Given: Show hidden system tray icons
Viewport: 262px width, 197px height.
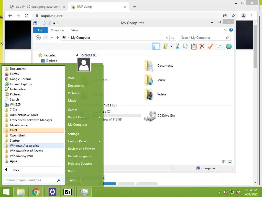Looking at the screenshot, I should point(219,192).
